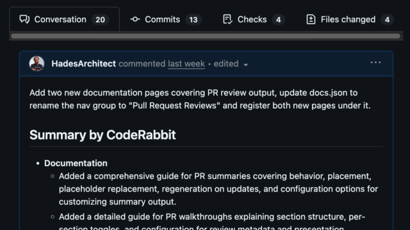This screenshot has width=410, height=230.
Task: Open the comment's three-dot options menu
Action: coord(375,63)
